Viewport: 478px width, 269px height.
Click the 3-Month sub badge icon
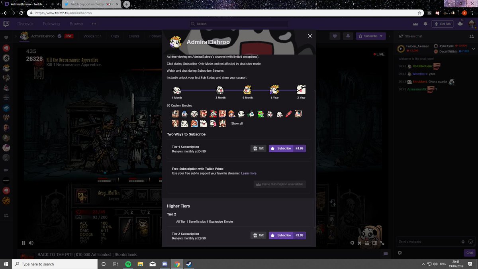point(220,90)
